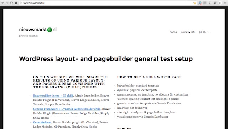Open the pushpin extension icon

215,3
